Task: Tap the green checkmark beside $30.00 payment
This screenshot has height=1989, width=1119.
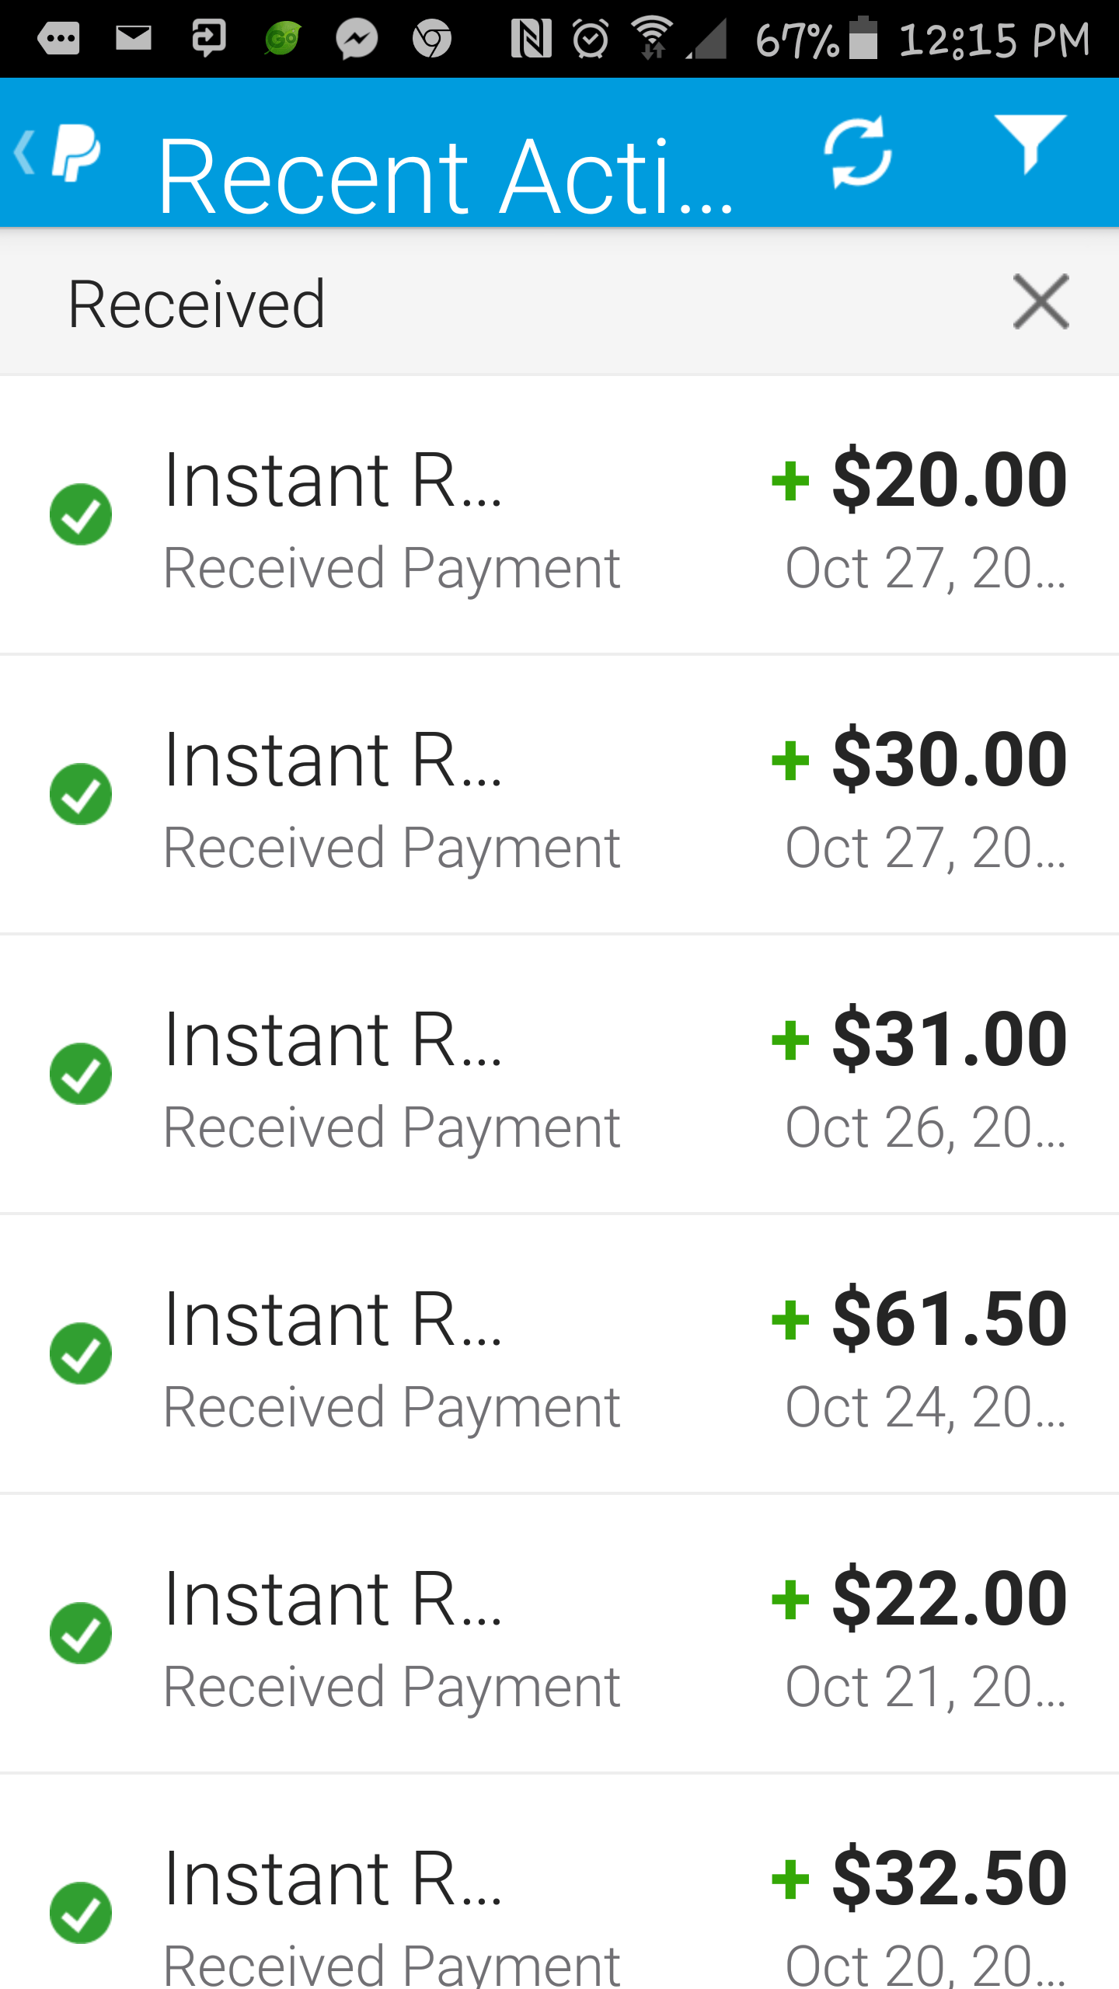Action: 81,794
